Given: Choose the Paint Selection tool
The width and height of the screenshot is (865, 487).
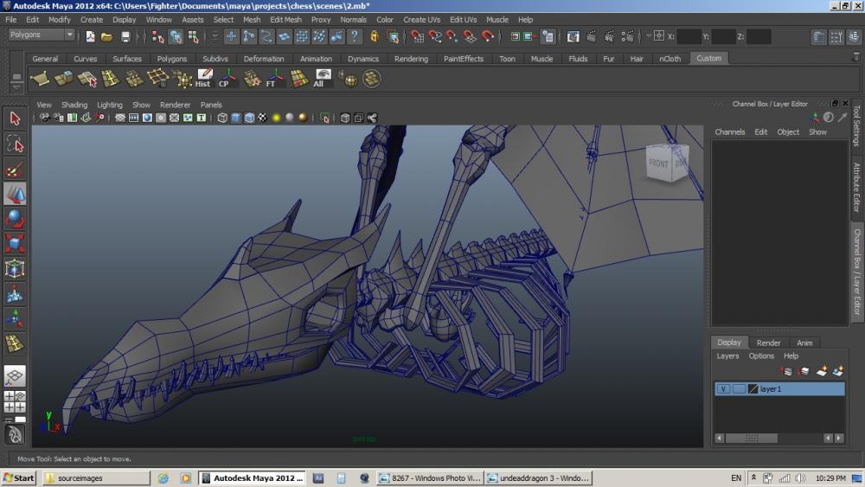Looking at the screenshot, I should pos(15,169).
